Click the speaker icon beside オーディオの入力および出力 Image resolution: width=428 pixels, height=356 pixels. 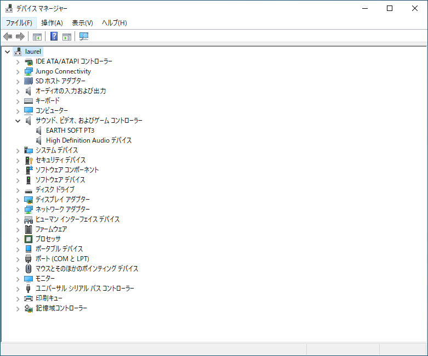pyautogui.click(x=28, y=91)
